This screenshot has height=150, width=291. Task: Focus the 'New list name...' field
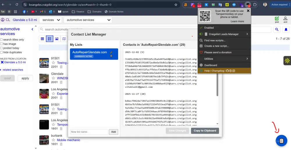click(89, 132)
